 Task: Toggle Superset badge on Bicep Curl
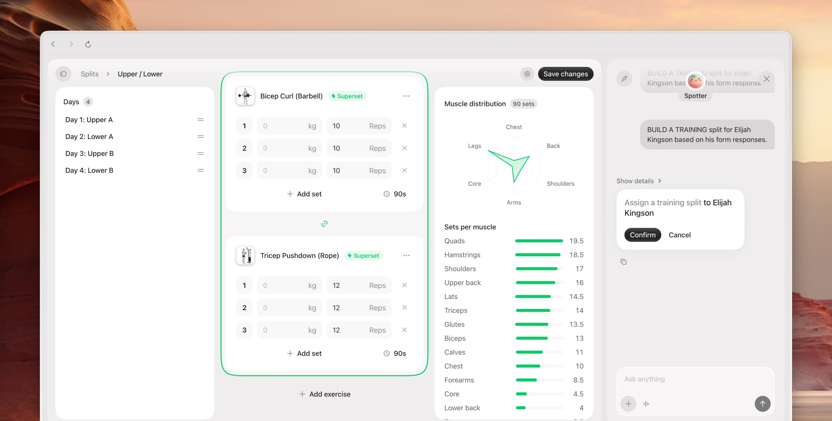347,96
